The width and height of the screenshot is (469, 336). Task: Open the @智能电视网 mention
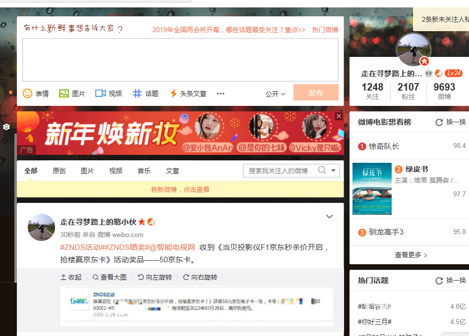point(173,247)
